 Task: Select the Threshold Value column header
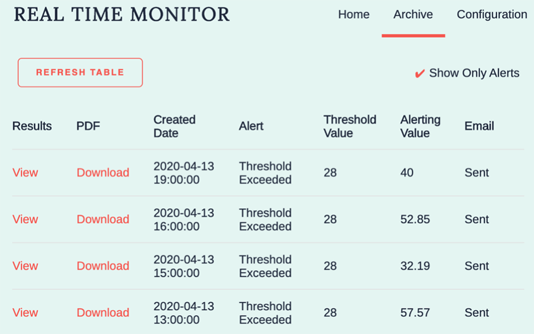click(x=350, y=126)
